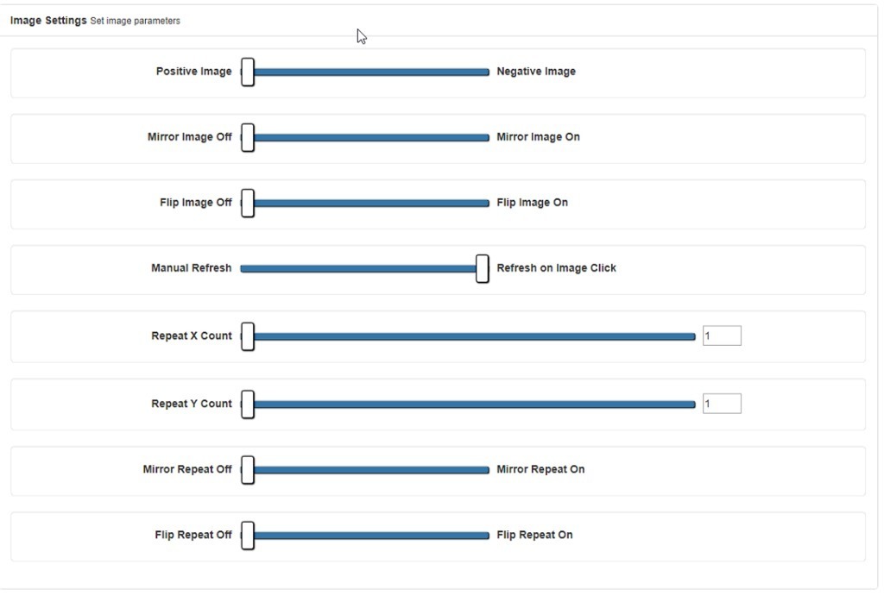
Task: Click the Refresh on Image Click handle
Action: pos(483,268)
